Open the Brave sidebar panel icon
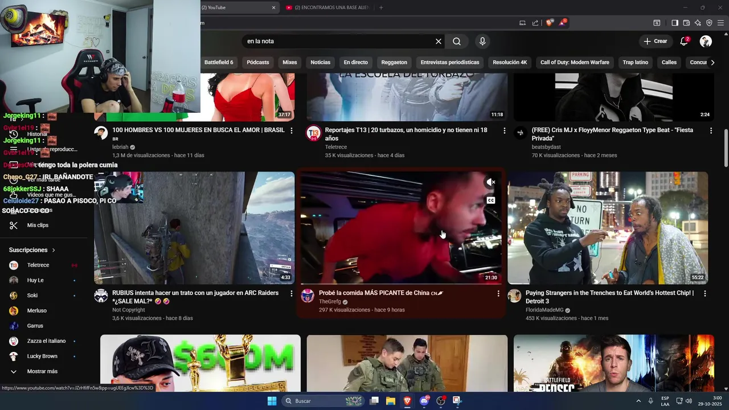Screen dimensions: 729x410 [674, 23]
